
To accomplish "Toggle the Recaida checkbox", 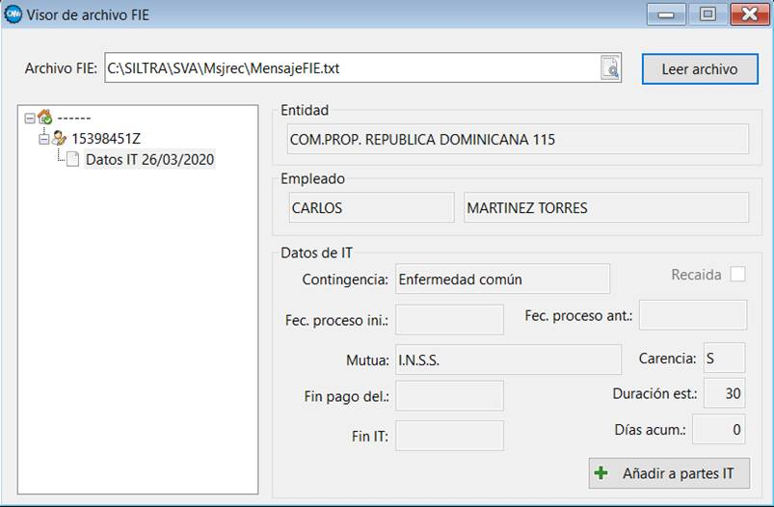I will 737,275.
